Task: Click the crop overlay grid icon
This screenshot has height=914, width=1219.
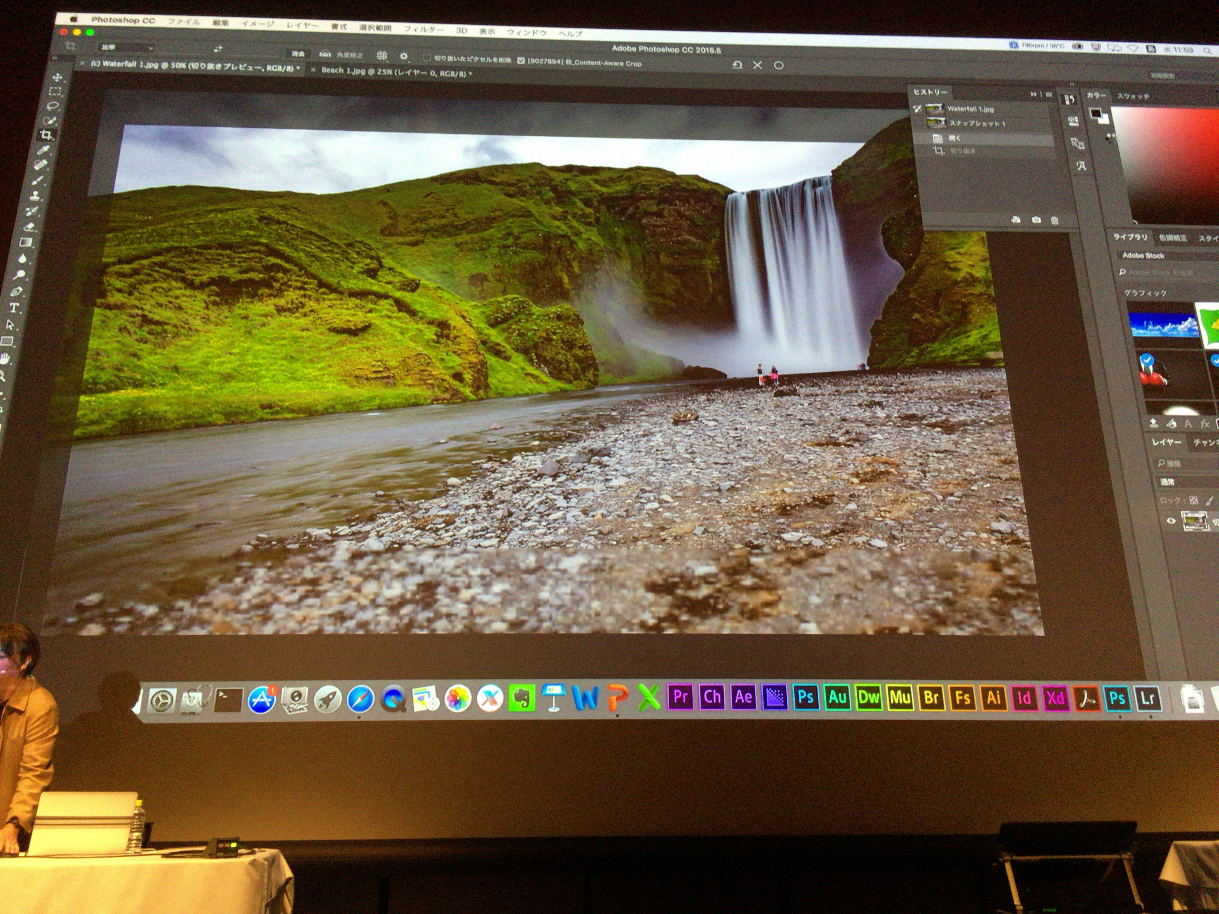Action: pos(382,56)
